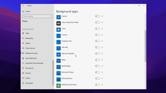Enable background access for Camera
Screen dimensions: 166x93
coord(98,16)
